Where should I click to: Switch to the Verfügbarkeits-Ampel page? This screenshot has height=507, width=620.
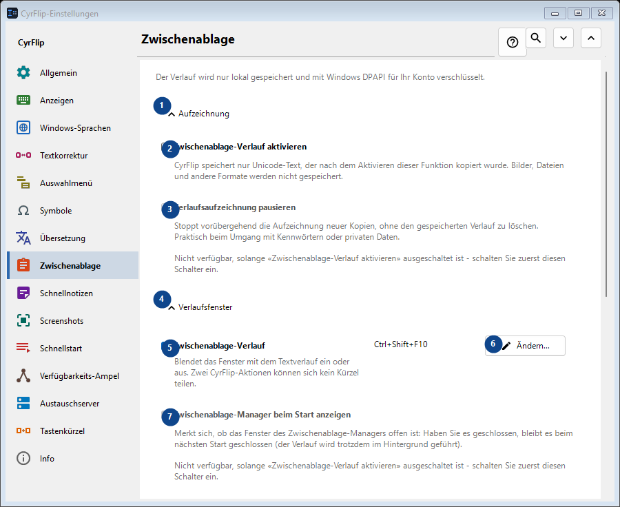pos(73,375)
